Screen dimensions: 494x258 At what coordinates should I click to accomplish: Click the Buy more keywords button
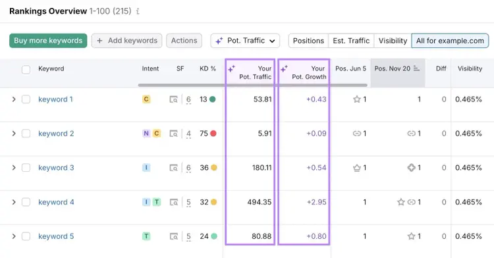coord(48,41)
